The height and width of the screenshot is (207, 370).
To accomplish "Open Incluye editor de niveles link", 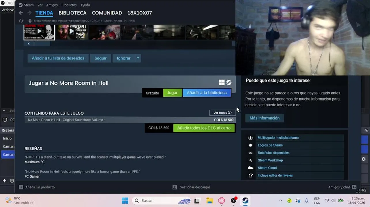I will (x=275, y=175).
